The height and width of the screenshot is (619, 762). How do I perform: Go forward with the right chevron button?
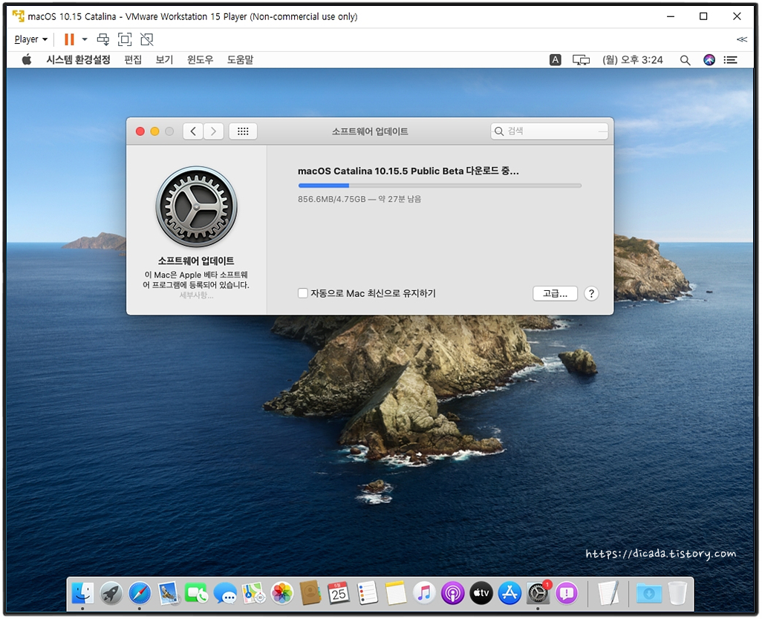213,131
